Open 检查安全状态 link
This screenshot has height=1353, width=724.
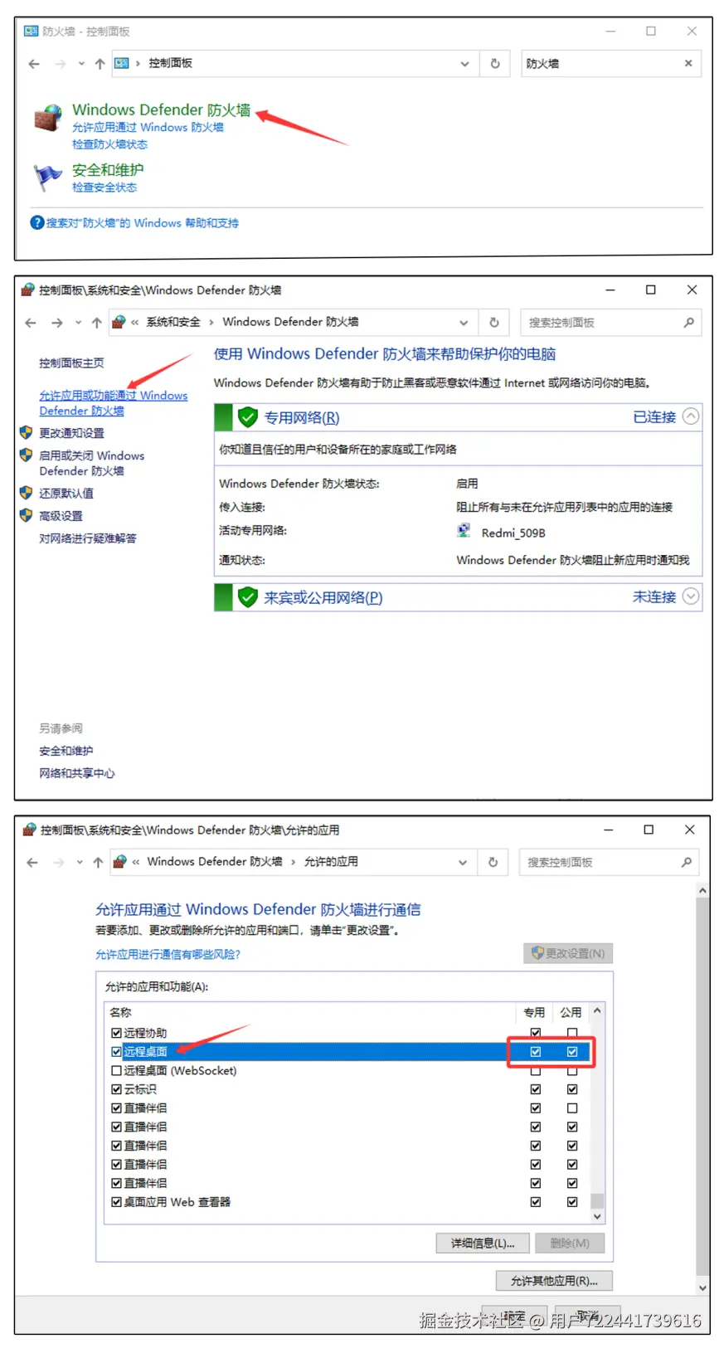[x=104, y=187]
